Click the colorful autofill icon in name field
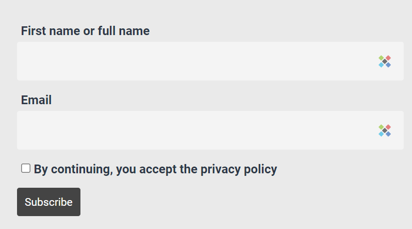The image size is (412, 229). 385,61
